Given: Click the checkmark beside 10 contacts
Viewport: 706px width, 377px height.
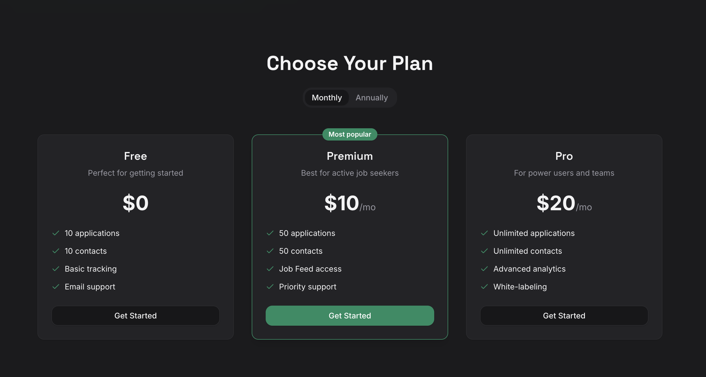Looking at the screenshot, I should pyautogui.click(x=56, y=251).
